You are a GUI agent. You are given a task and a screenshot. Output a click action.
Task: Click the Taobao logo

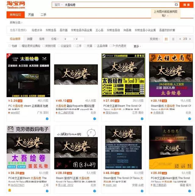tap(16, 5)
